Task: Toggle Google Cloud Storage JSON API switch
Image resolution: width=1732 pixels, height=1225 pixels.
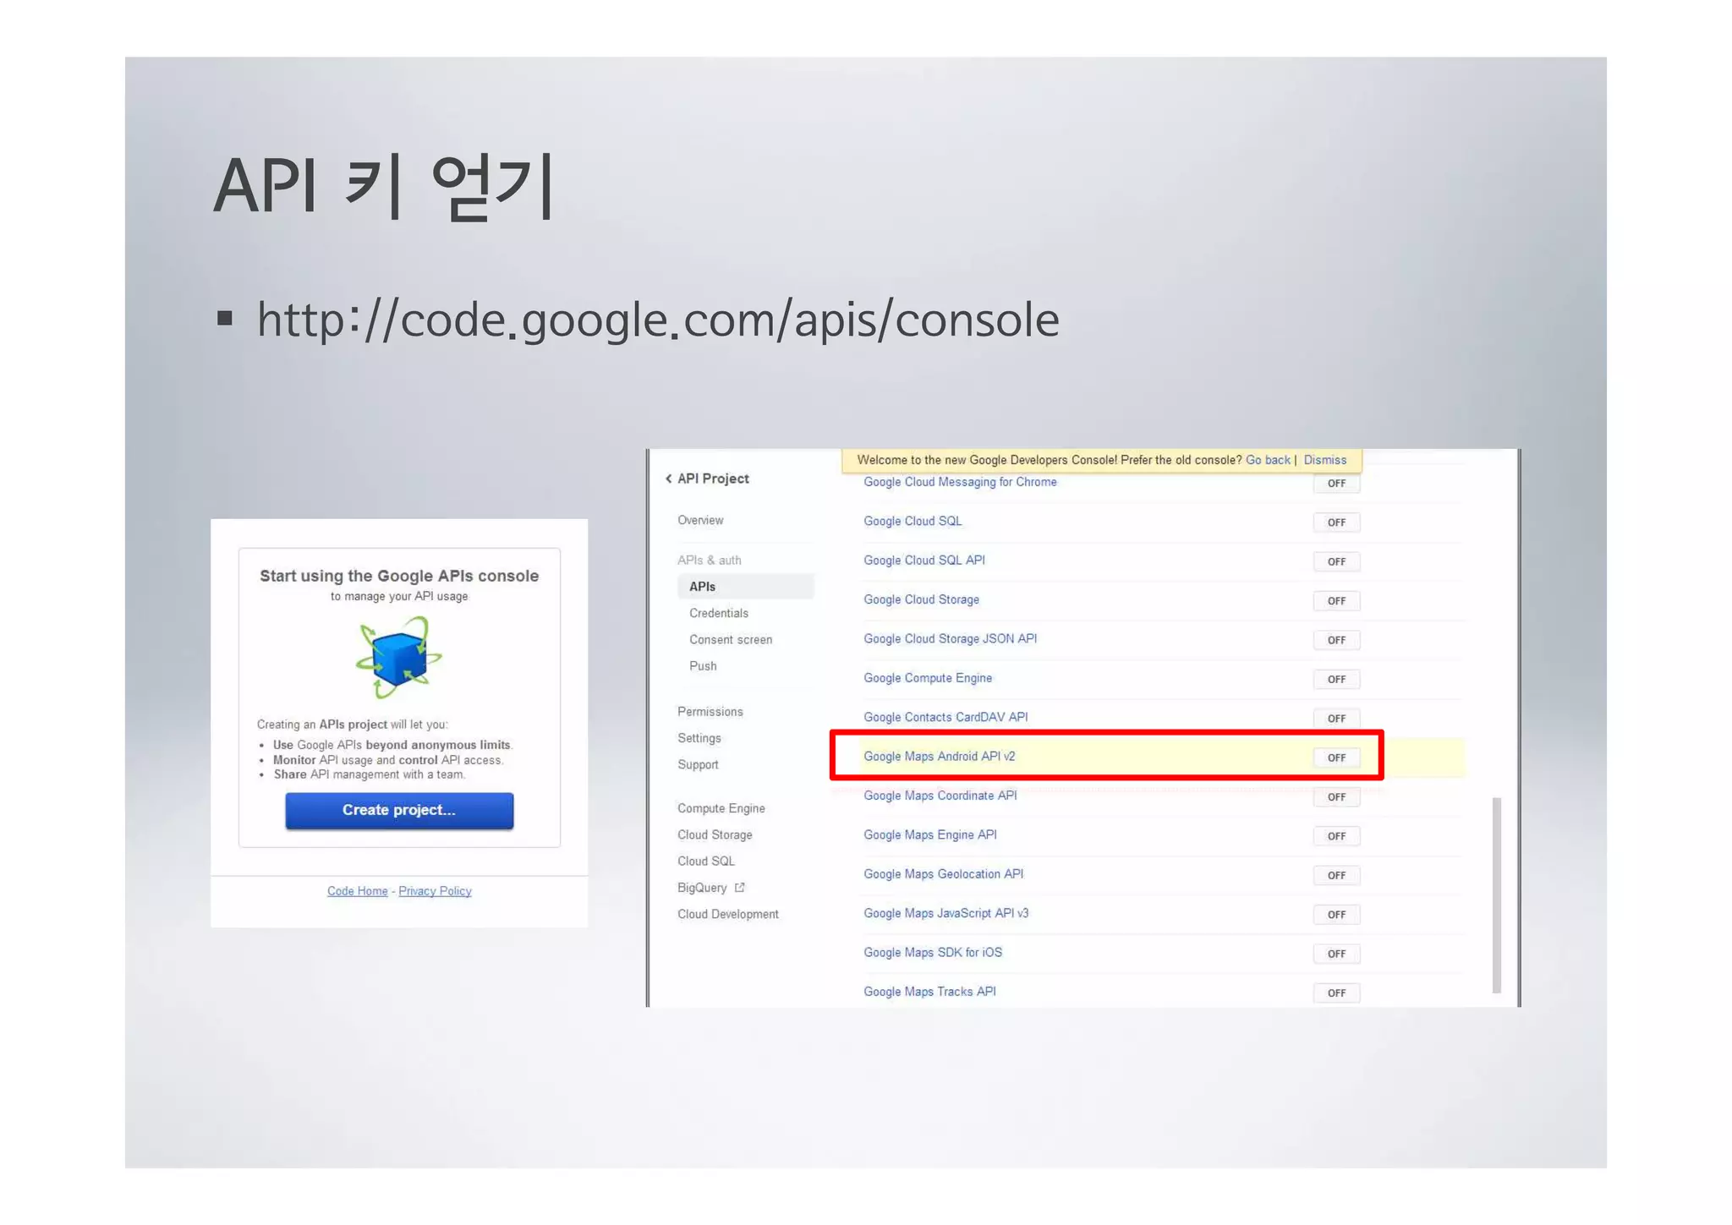Action: (x=1336, y=640)
